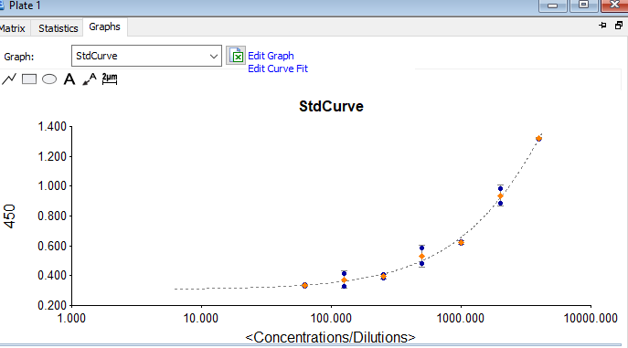This screenshot has width=628, height=348.
Task: Switch to the Statistics tab
Action: coord(59,28)
